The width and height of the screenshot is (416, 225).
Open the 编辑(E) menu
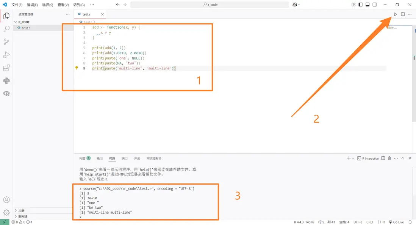coord(32,5)
